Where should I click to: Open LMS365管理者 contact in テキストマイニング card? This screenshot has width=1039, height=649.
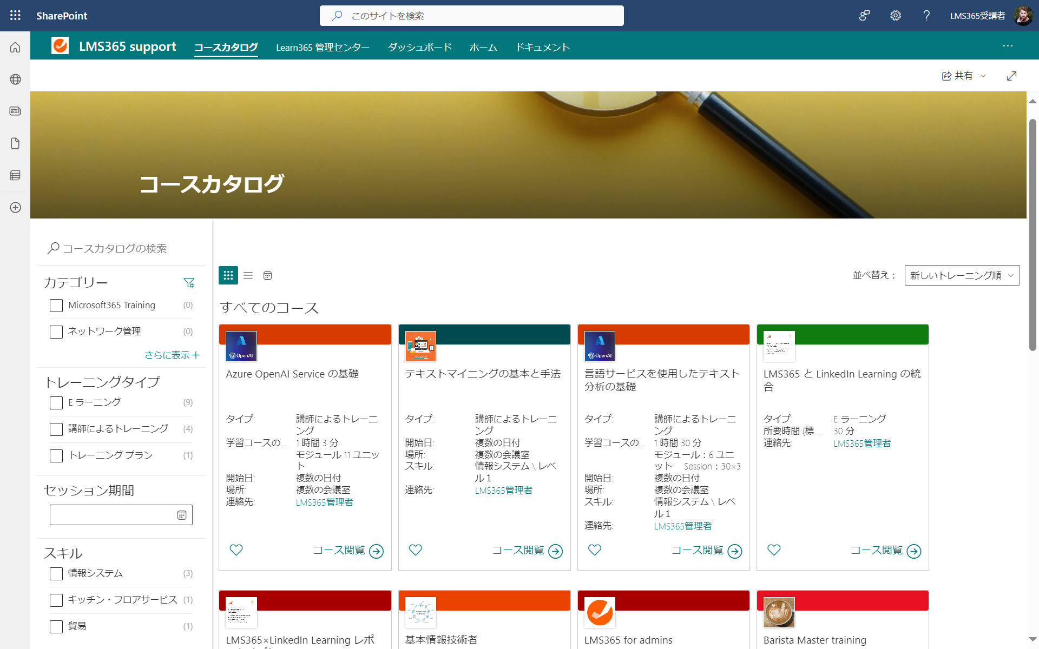(x=504, y=491)
